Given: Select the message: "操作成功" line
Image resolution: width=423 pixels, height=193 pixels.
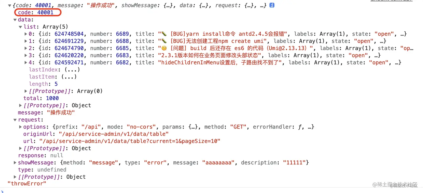Looking at the screenshot, I should 46,113.
